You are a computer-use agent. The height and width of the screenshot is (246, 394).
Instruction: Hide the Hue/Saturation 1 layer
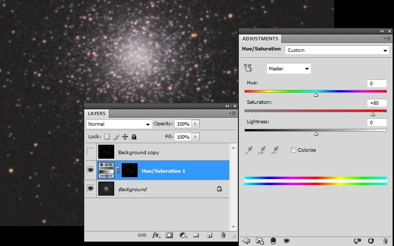[90, 170]
